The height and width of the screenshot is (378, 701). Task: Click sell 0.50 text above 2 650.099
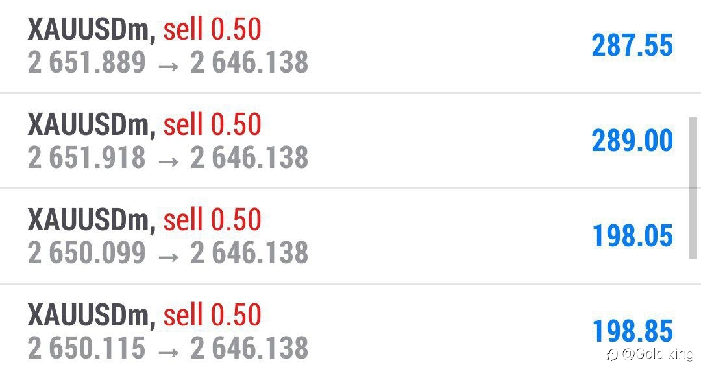click(212, 219)
